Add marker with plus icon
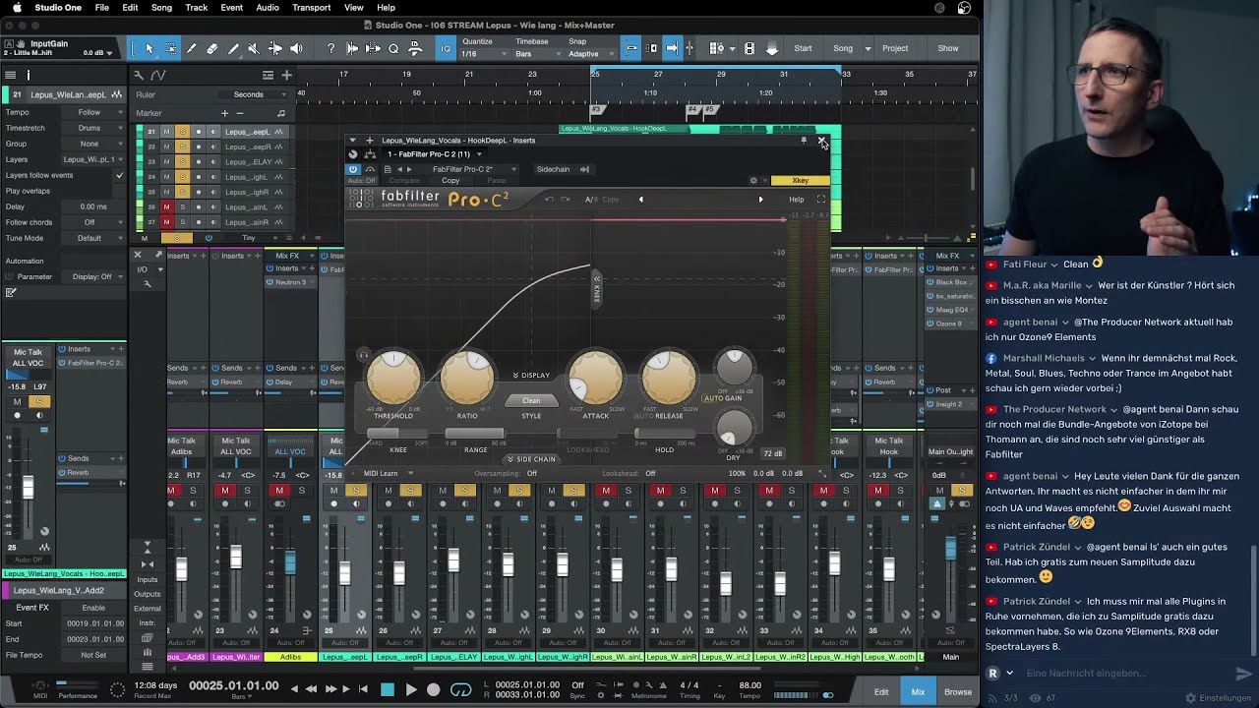Viewport: 1259px width, 708px height. [x=224, y=113]
